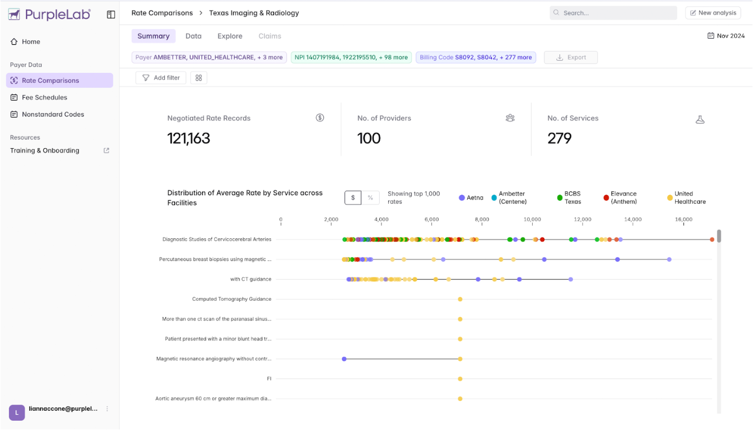Click into the Search field

(x=613, y=13)
